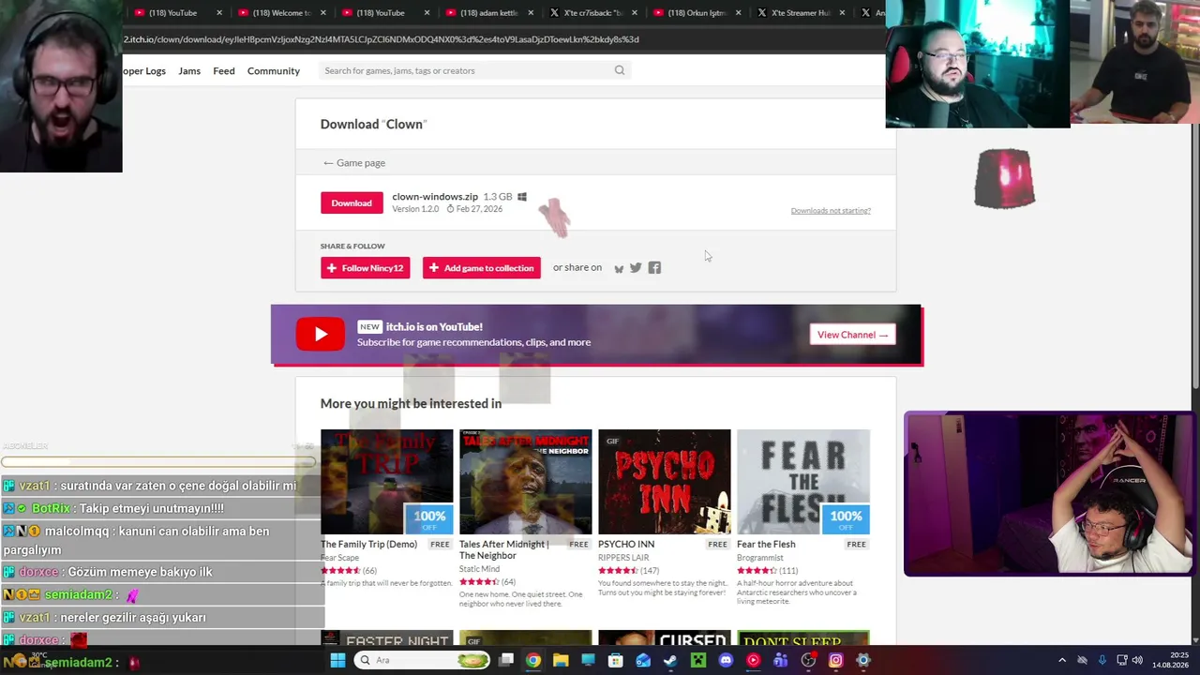
Task: Click the Brogrammist creator link
Action: tap(759, 558)
